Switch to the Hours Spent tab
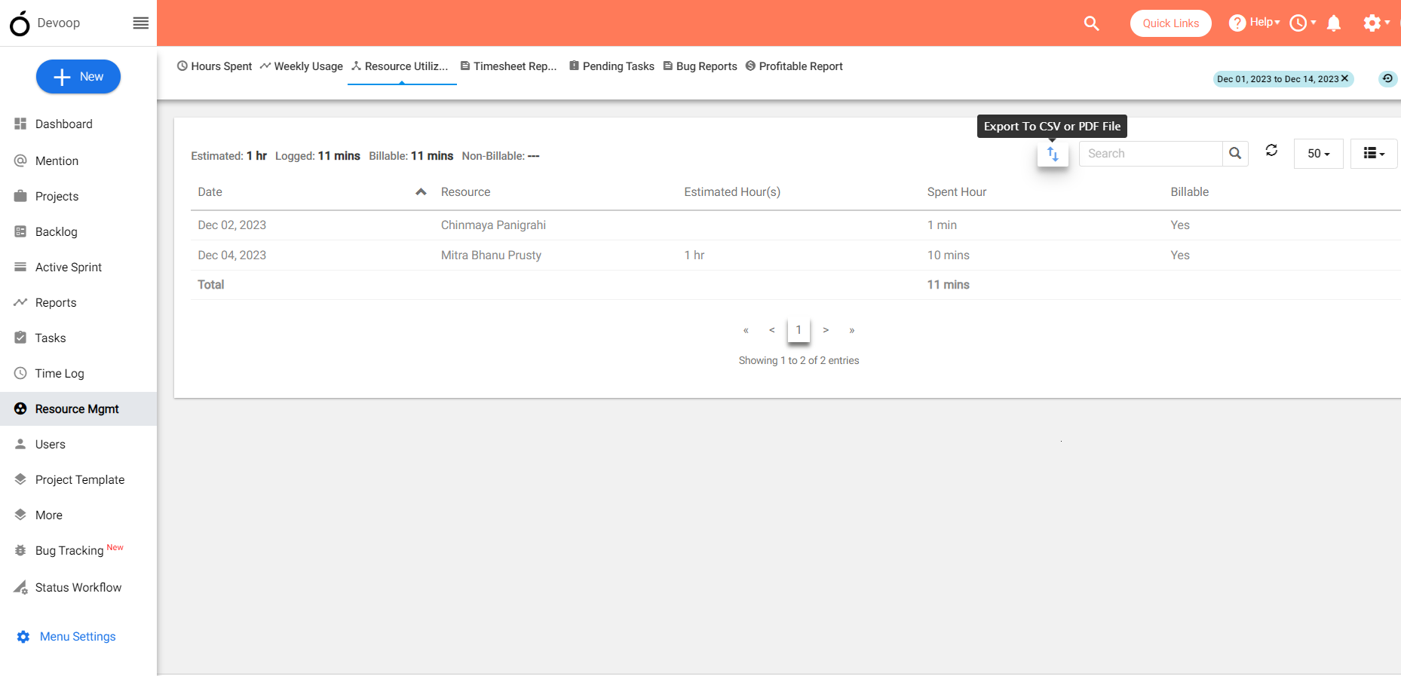Viewport: 1401px width, 676px height. tap(215, 66)
